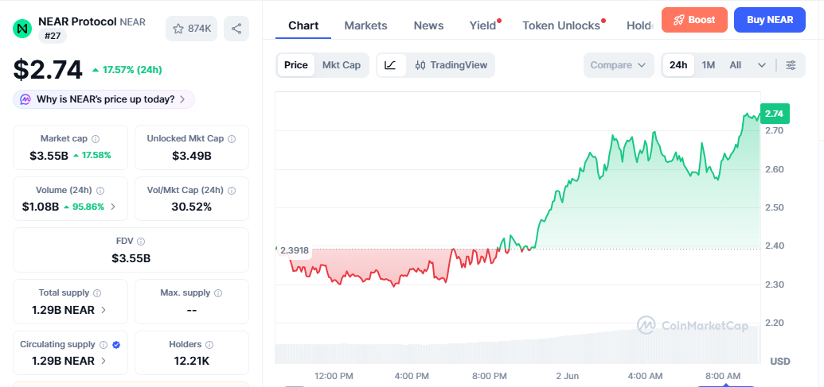Image resolution: width=824 pixels, height=387 pixels.
Task: Expand the Circulating supply 1.29B NEAR chevron
Action: coord(103,362)
